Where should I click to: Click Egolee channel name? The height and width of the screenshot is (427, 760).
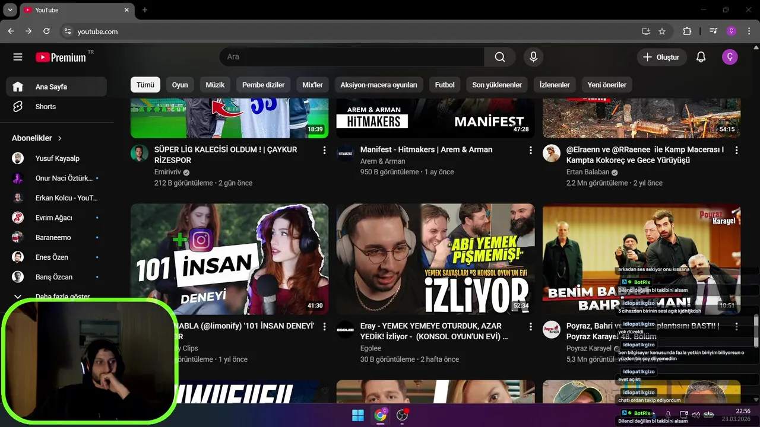370,348
